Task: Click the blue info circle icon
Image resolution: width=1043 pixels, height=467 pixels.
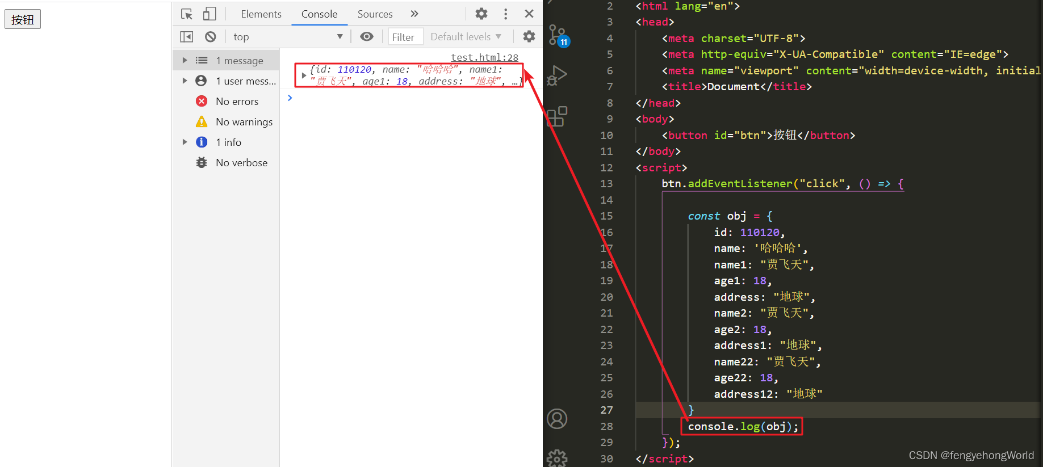Action: tap(202, 142)
